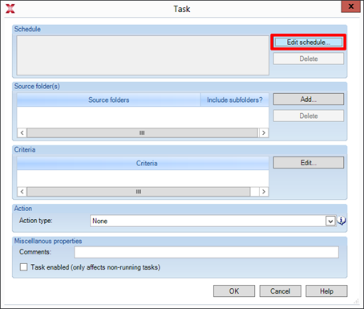This screenshot has height=309, width=364.
Task: Click the red X application icon
Action: tap(10, 9)
